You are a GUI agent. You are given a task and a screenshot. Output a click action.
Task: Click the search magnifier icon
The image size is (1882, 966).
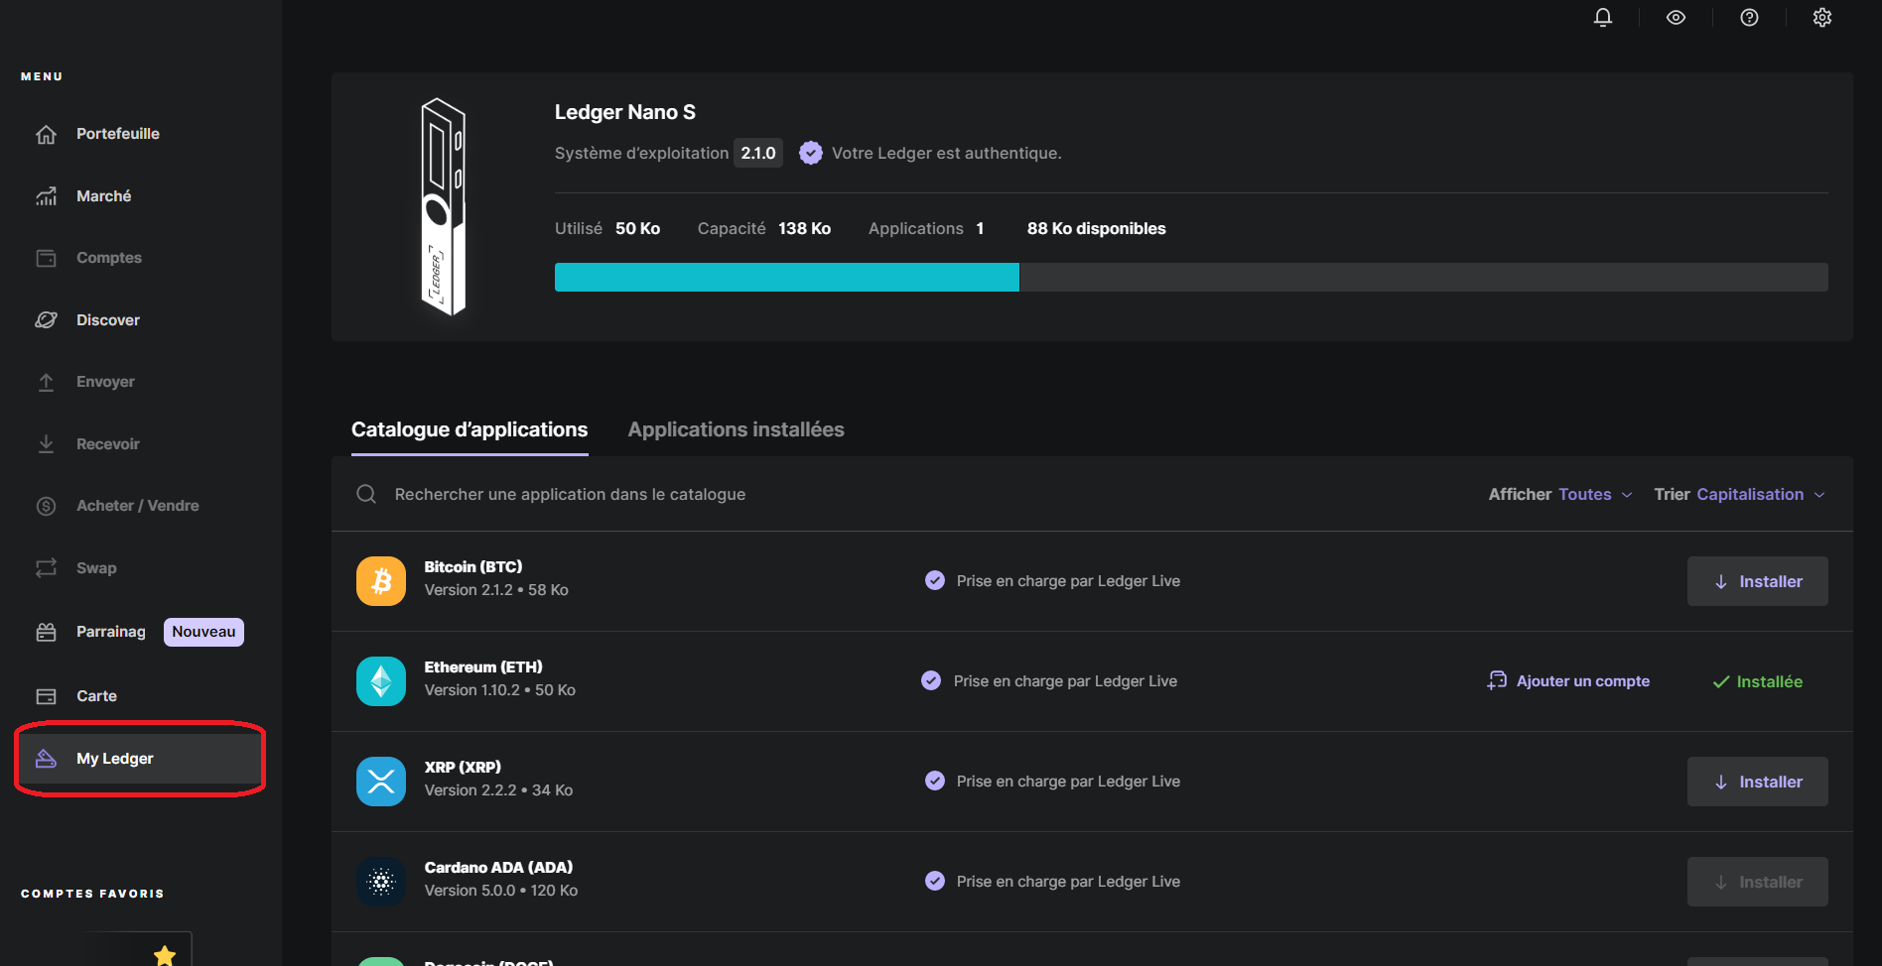click(366, 494)
